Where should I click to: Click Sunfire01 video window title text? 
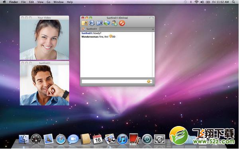coord(45,63)
